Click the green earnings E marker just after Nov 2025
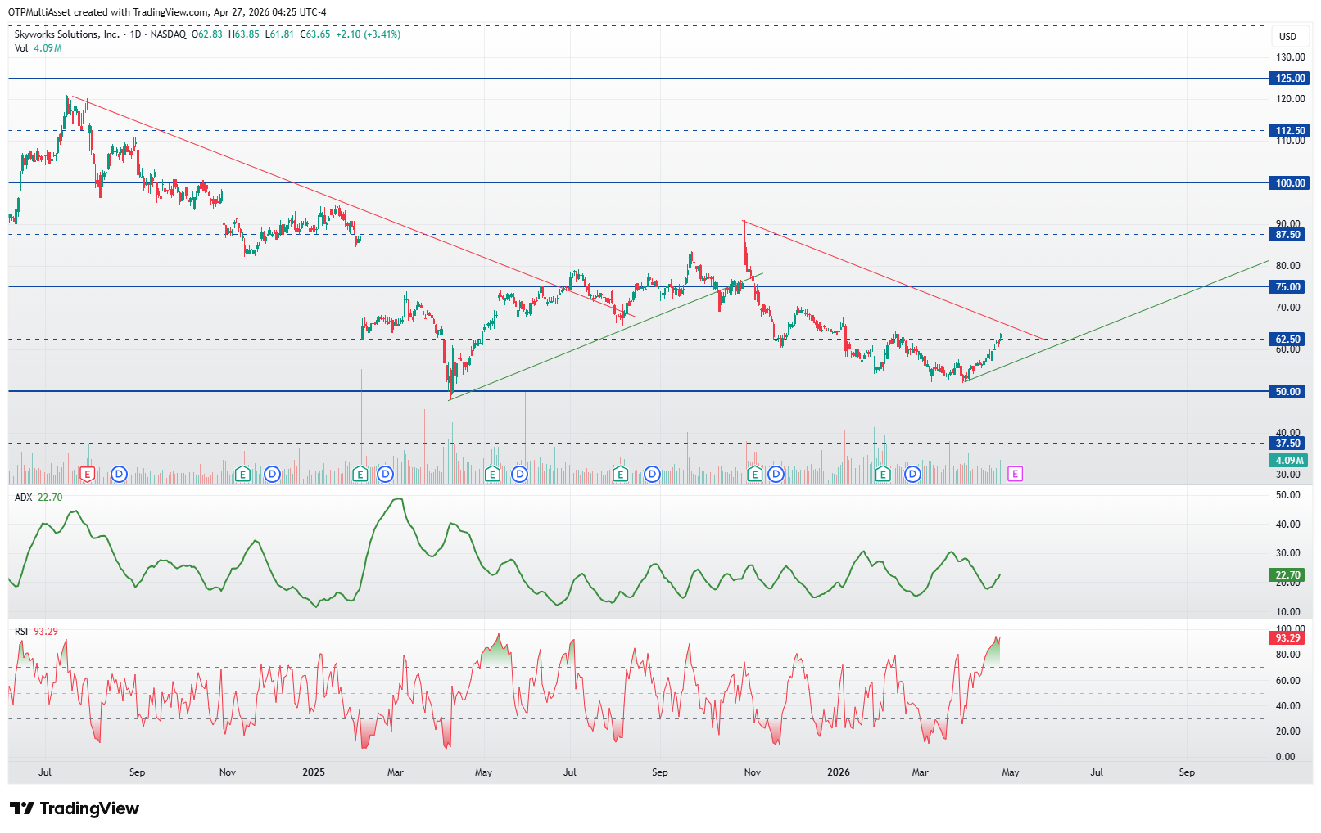The image size is (1321, 833). click(754, 474)
